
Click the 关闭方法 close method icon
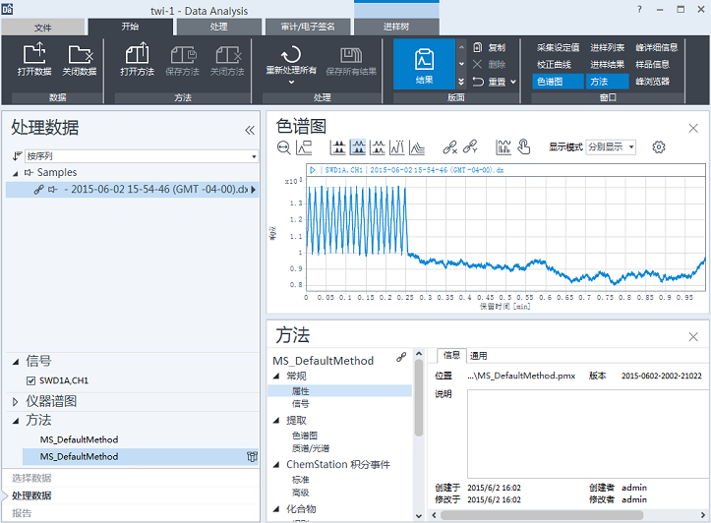pos(227,55)
